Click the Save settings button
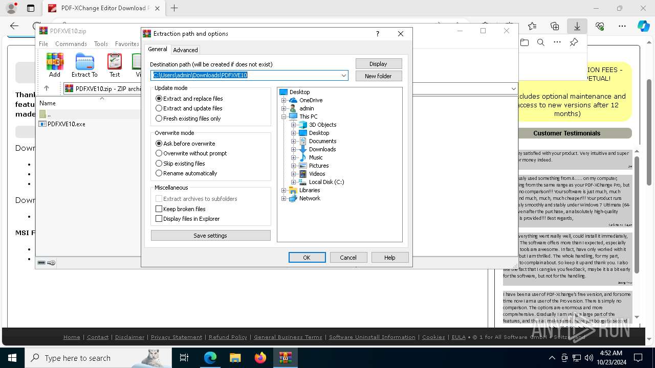 click(210, 236)
